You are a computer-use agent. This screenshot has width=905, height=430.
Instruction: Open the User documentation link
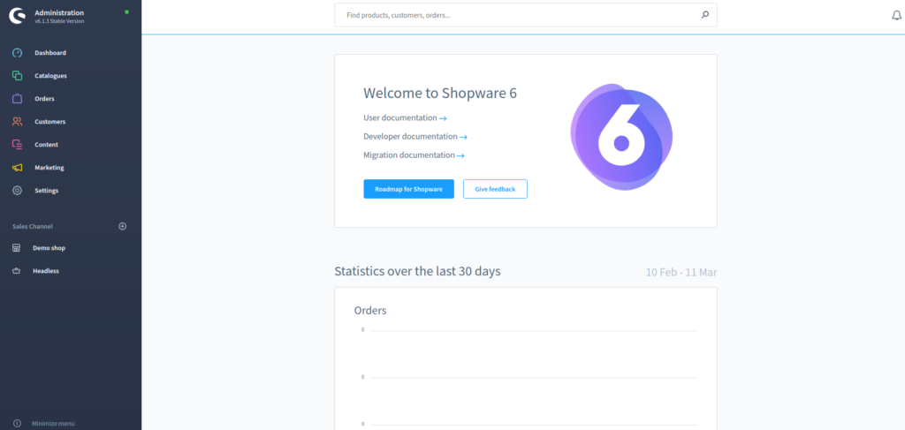(x=405, y=118)
